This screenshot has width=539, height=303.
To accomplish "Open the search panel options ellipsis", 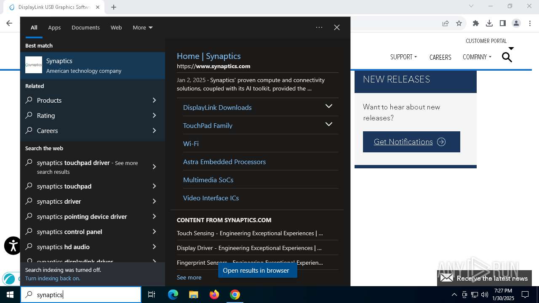I will [319, 27].
